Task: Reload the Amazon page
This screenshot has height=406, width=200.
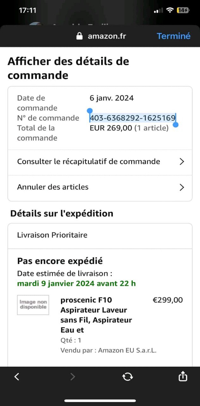Action: (127, 377)
